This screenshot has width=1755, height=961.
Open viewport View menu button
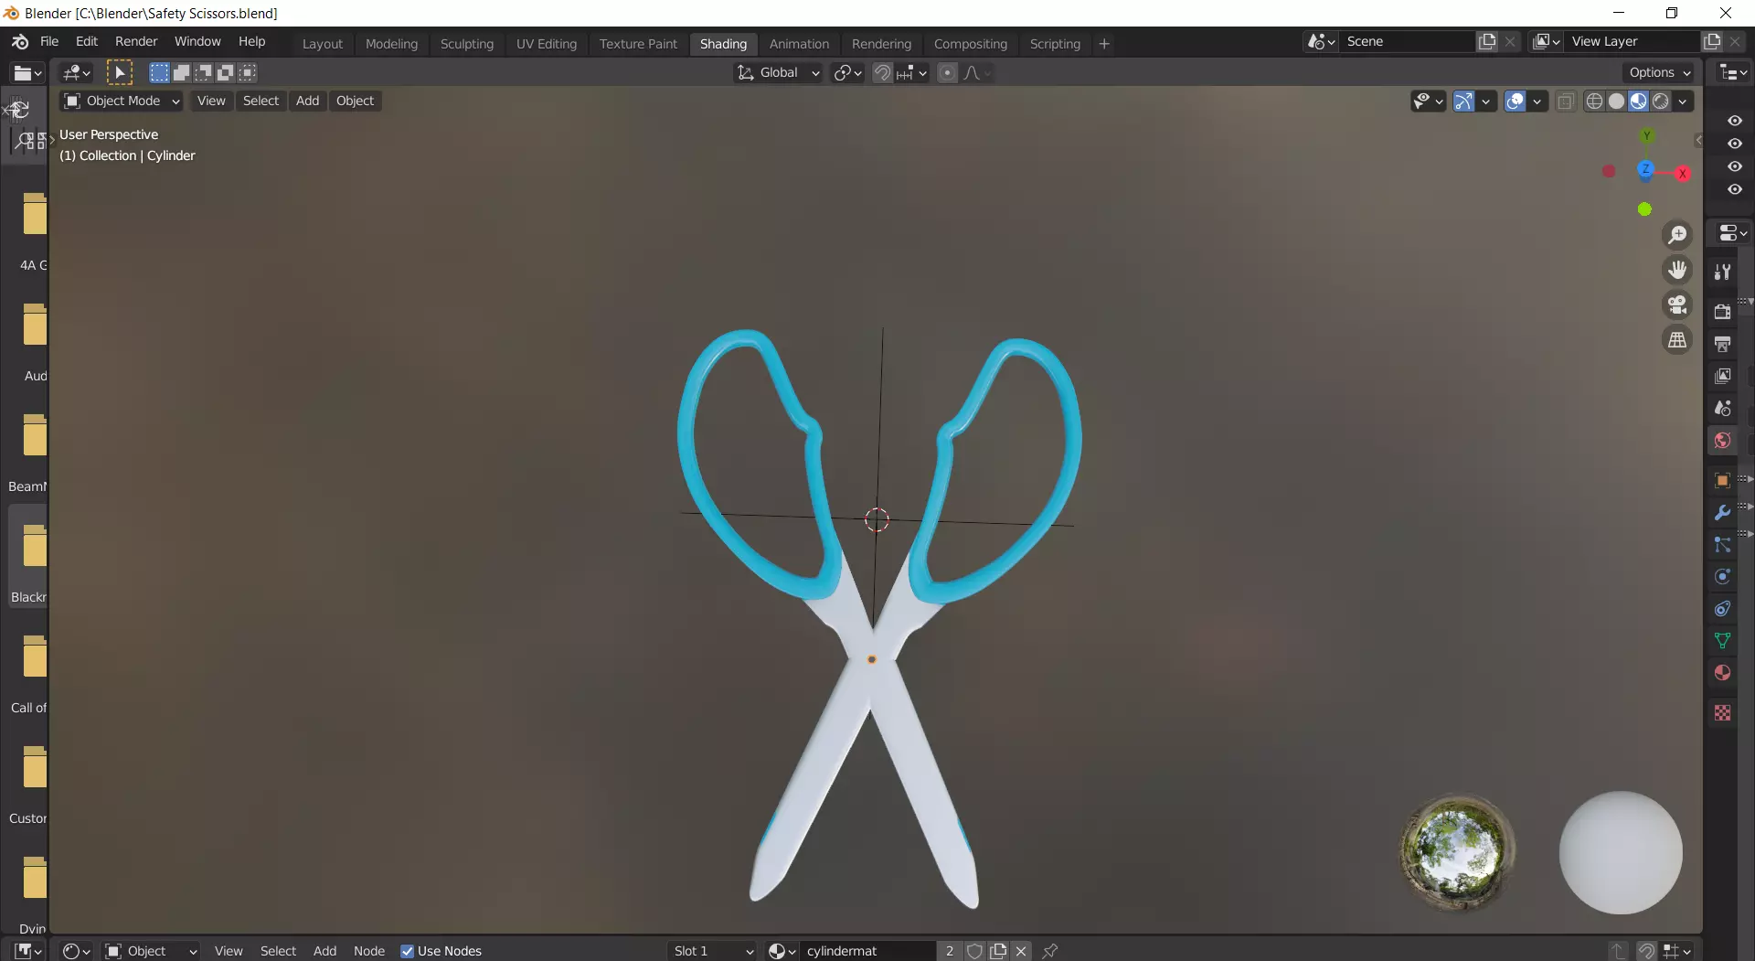211,101
